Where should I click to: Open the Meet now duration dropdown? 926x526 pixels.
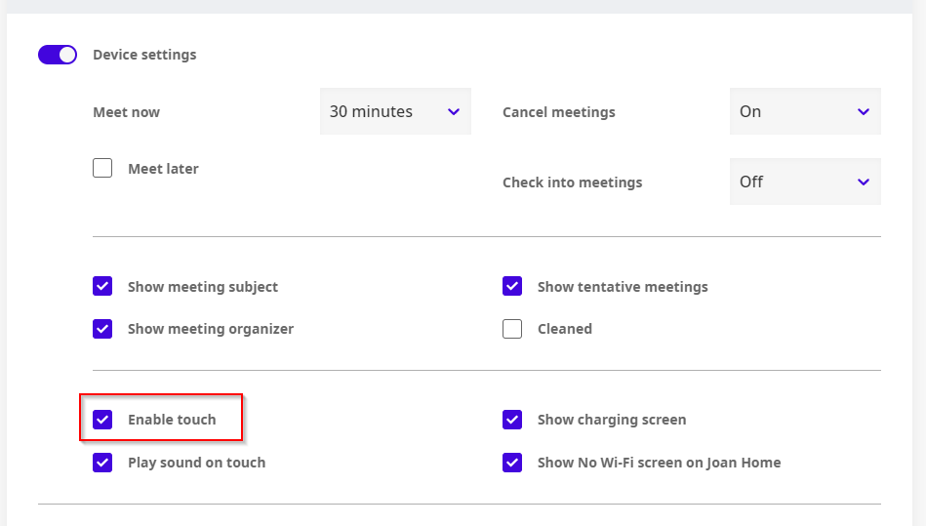pyautogui.click(x=395, y=111)
